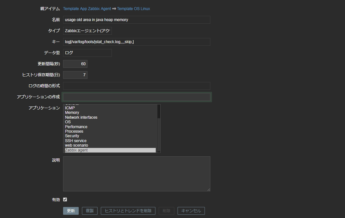Click the アプリケーションの作成 input field

137,97
